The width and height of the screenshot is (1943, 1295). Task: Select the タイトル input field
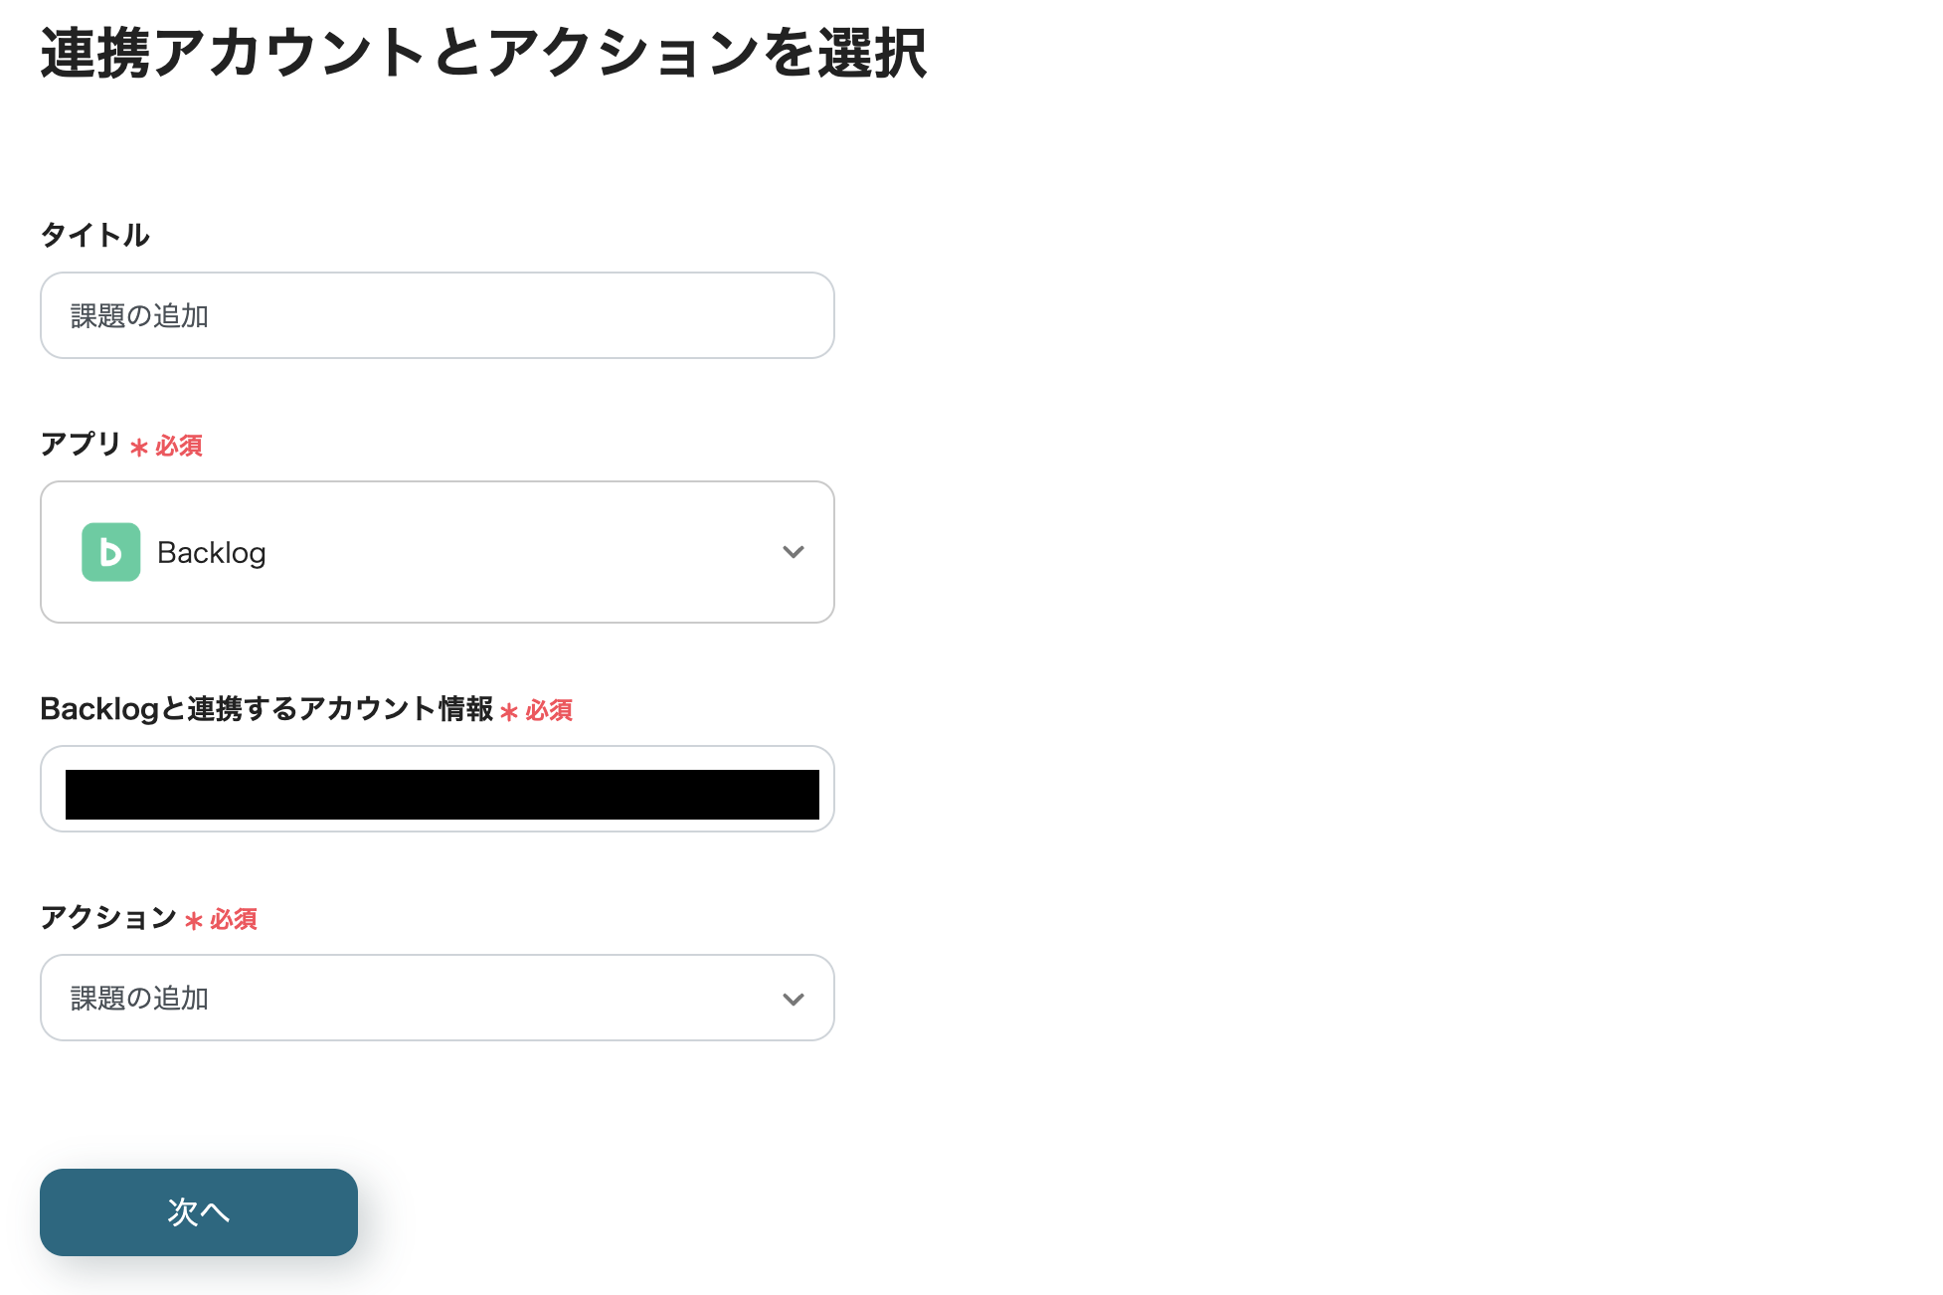(x=436, y=315)
